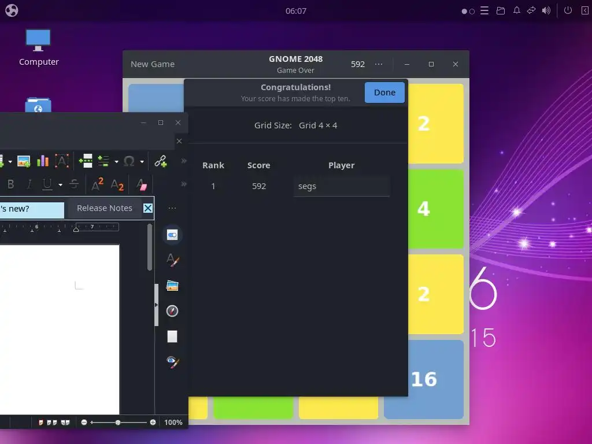The height and width of the screenshot is (444, 592).
Task: Open the Insert Field dropdown arrow
Action: [x=116, y=162]
